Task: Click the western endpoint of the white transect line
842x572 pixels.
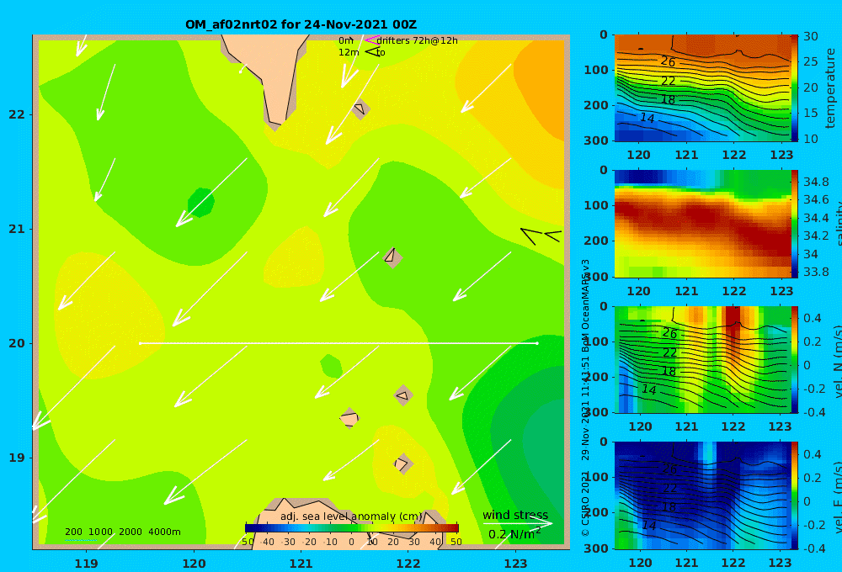Action: point(140,343)
